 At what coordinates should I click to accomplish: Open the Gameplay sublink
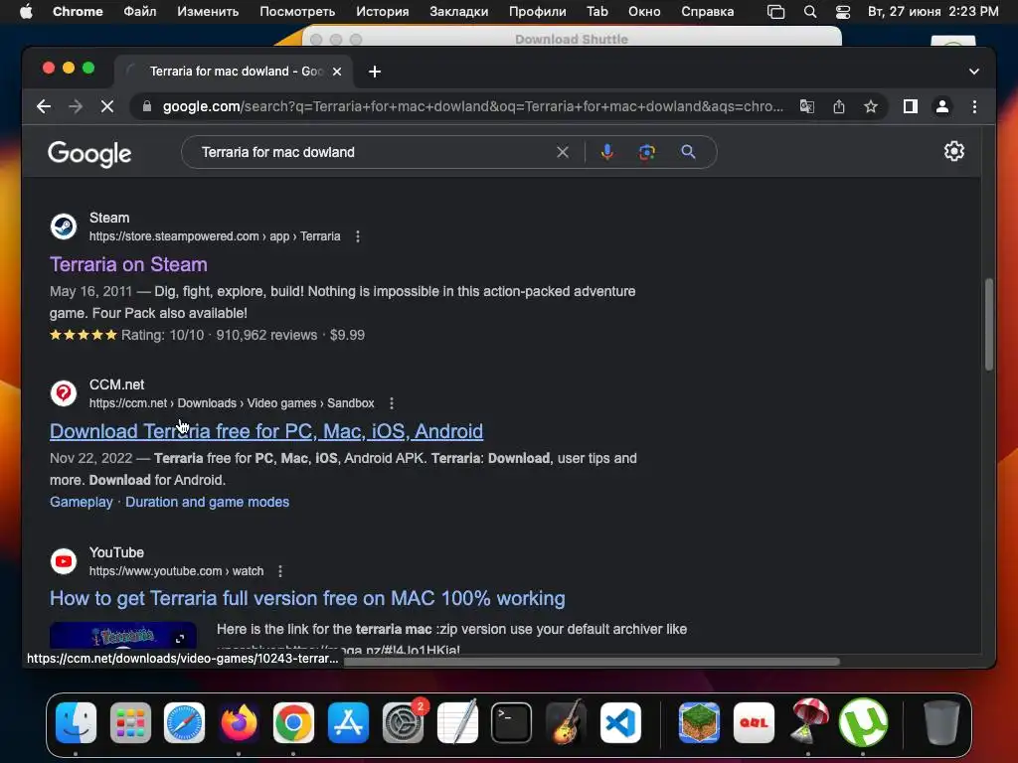point(82,502)
